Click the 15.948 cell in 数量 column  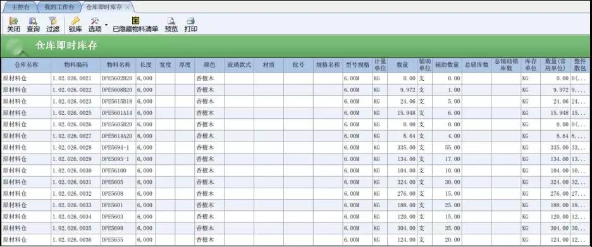pos(402,112)
